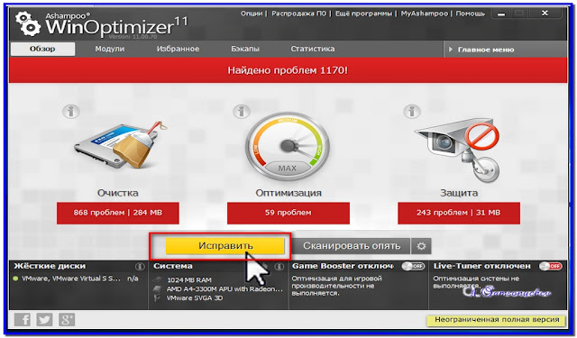This screenshot has height=338, width=577.
Task: Switch to the Избранное tab
Action: coord(178,49)
